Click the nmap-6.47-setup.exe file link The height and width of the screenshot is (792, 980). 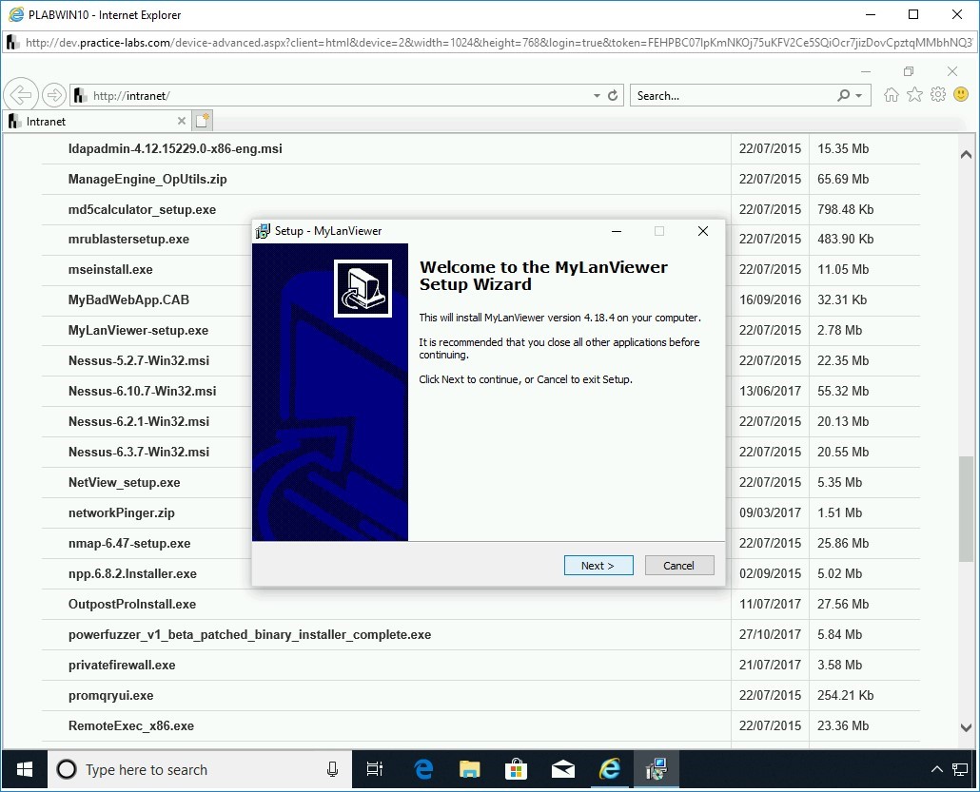129,544
